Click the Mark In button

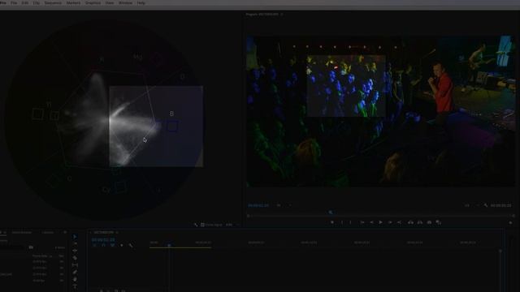coord(342,222)
